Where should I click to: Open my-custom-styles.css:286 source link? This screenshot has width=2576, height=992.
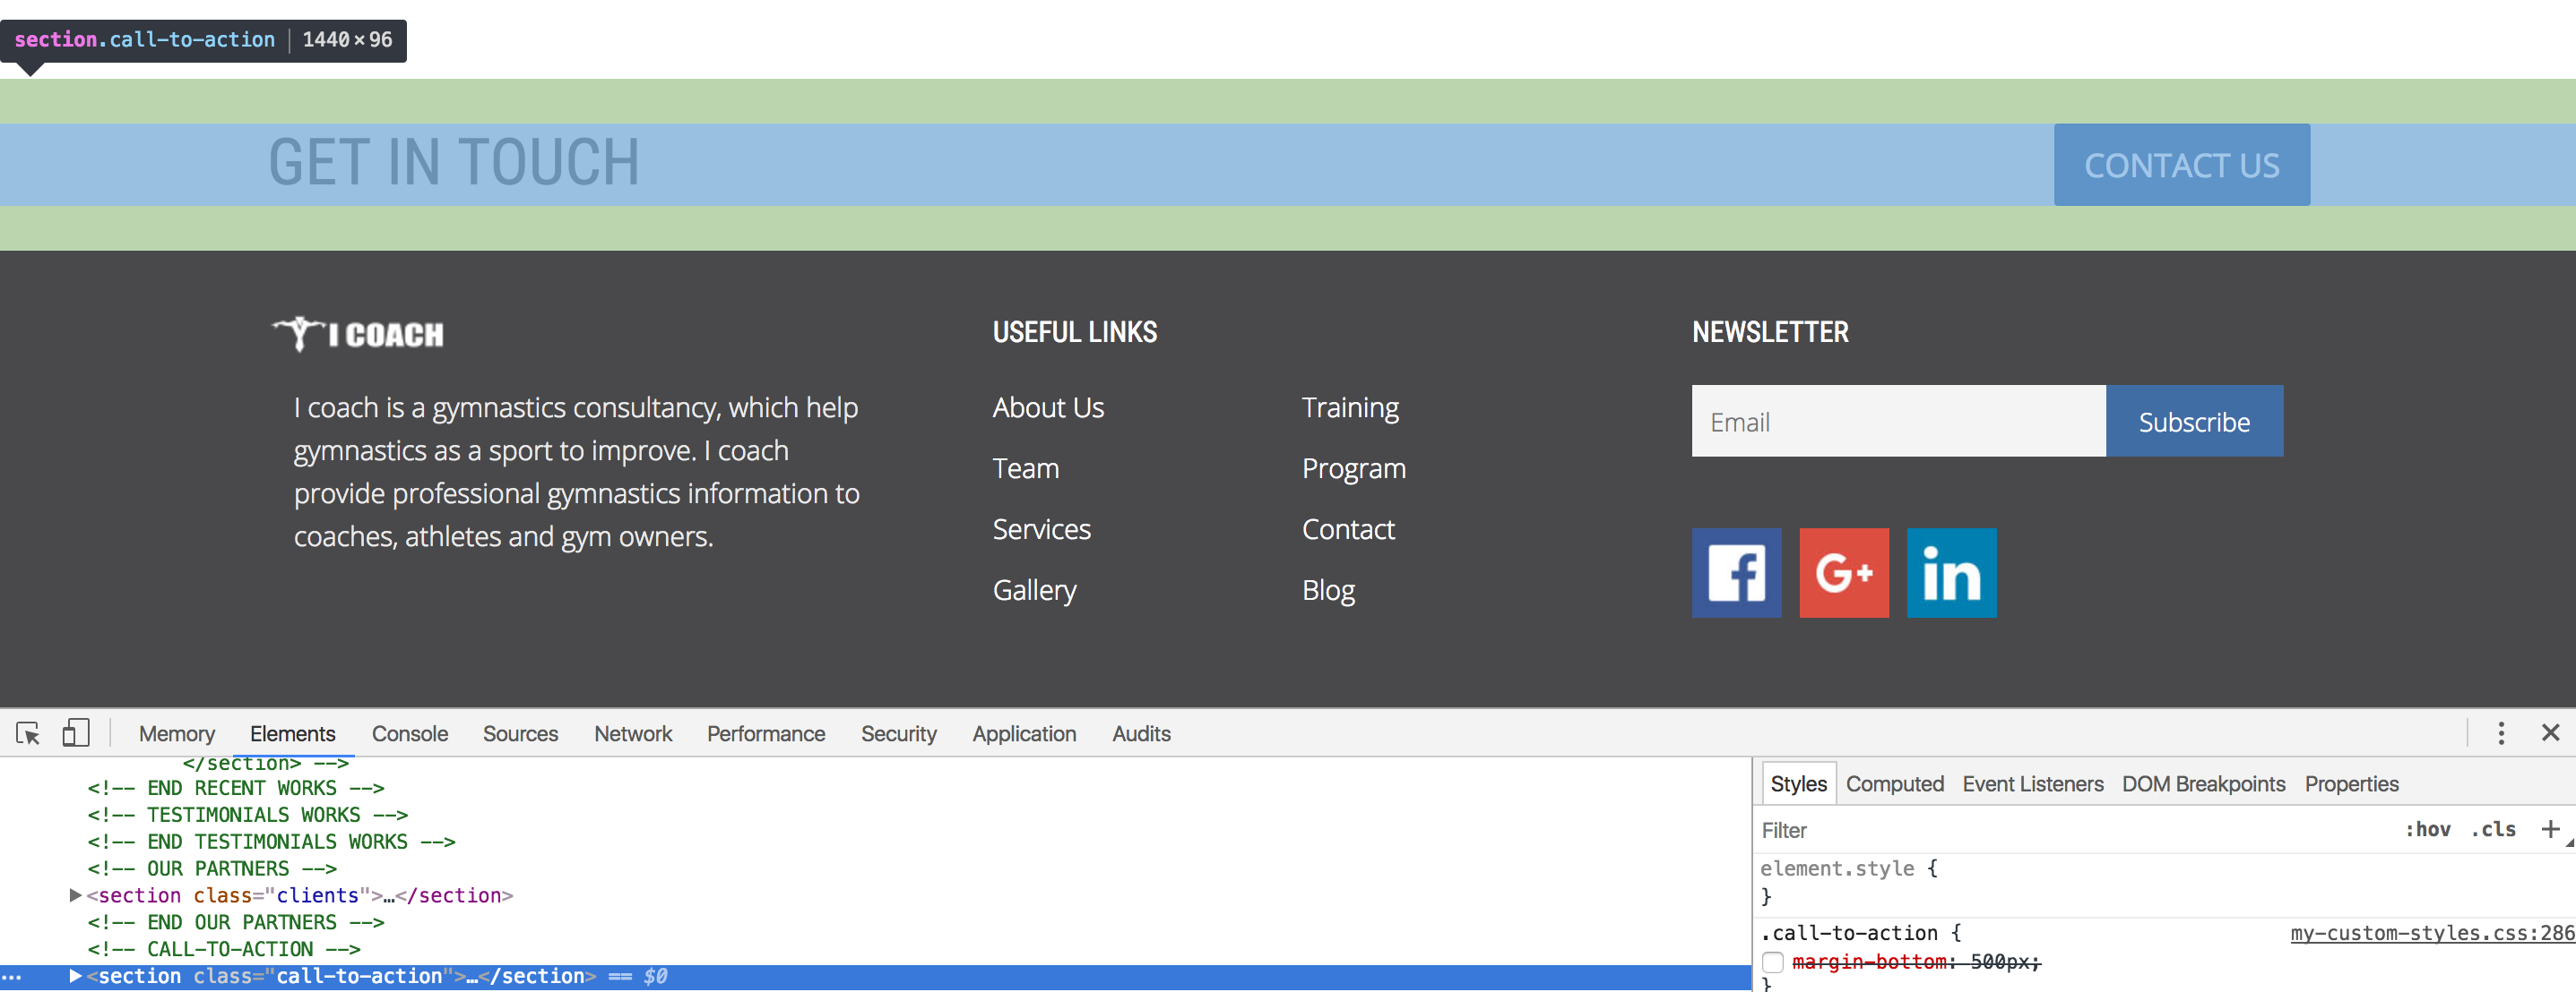click(2431, 933)
